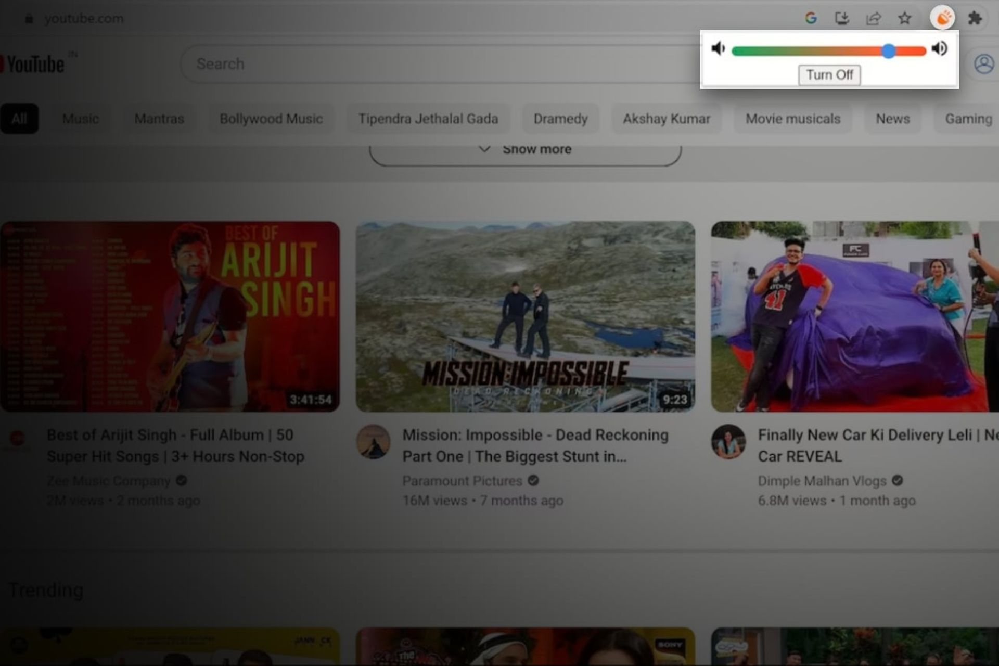Open Paramount Pictures channel link
999x666 pixels.
pyautogui.click(x=462, y=481)
